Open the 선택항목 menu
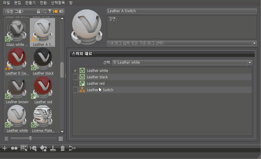 [58, 3]
